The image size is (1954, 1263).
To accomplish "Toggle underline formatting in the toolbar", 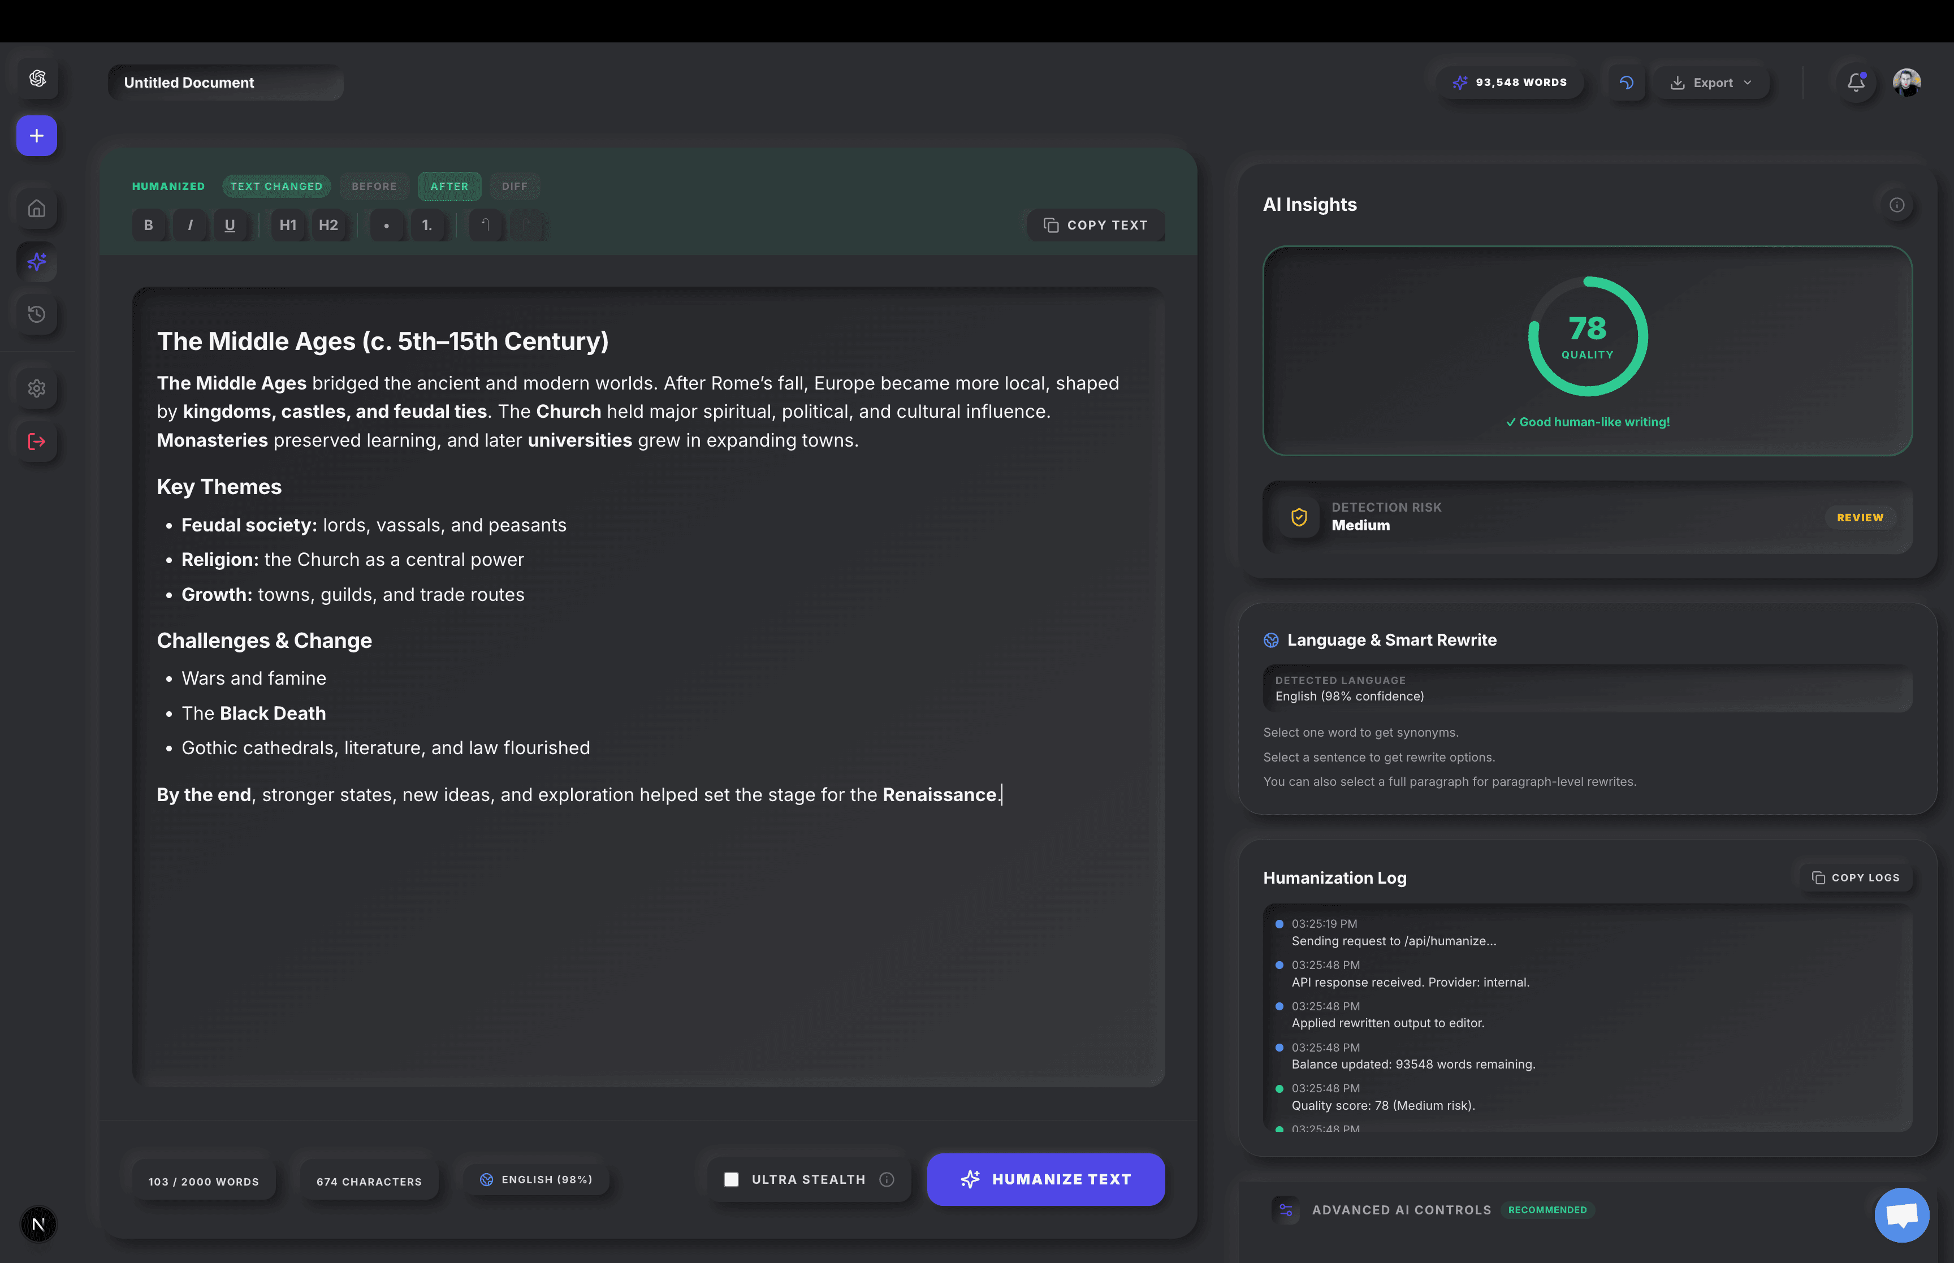I will [x=231, y=226].
